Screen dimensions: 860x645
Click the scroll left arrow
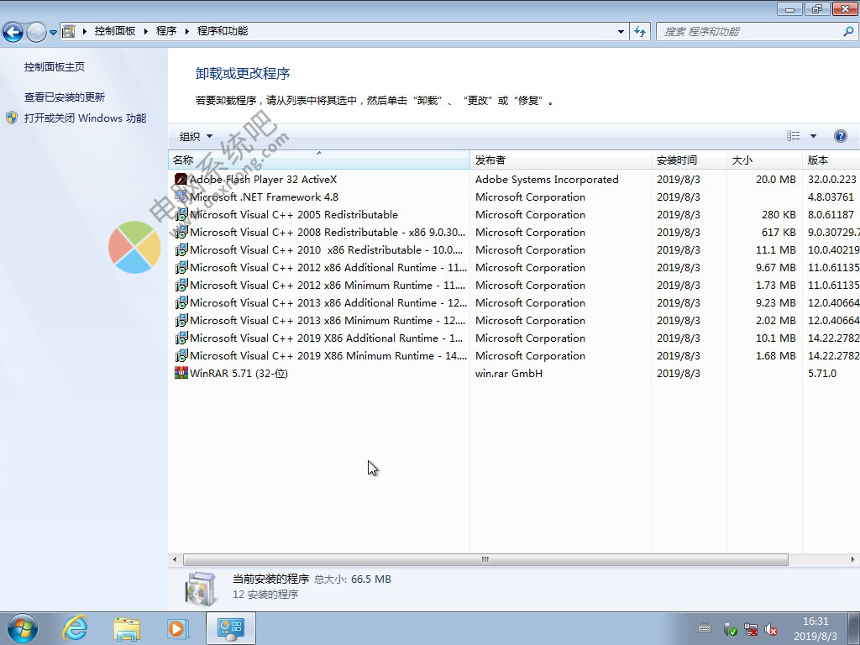(175, 559)
